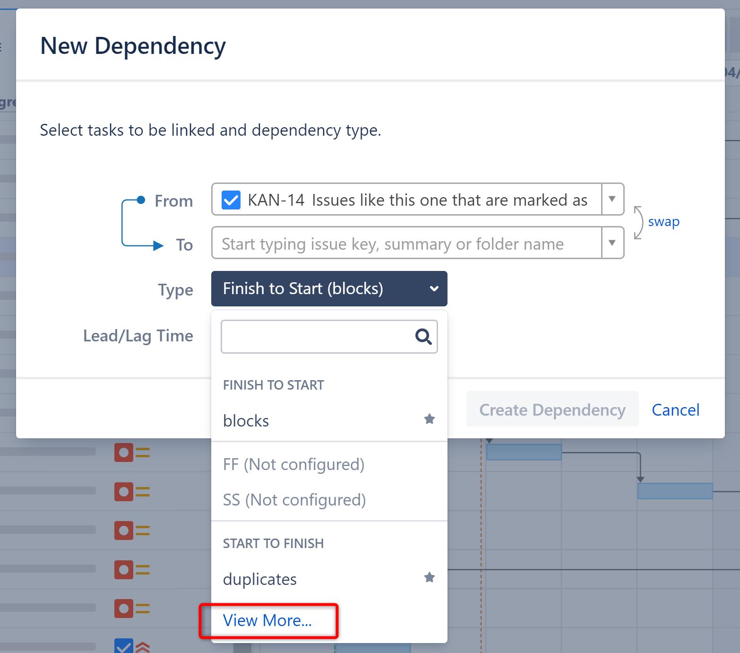740x653 pixels.
Task: Collapse the Finish to Start type dropdown
Action: (433, 288)
